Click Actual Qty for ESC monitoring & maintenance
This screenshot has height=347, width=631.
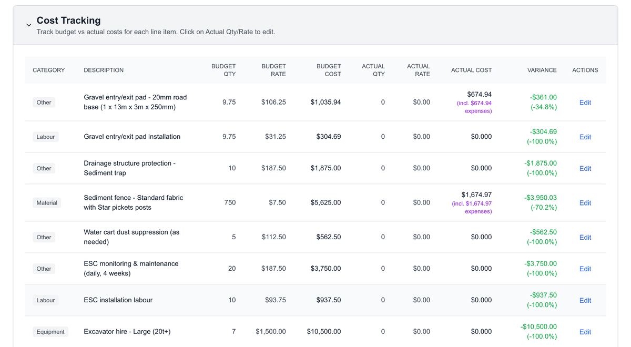383,269
